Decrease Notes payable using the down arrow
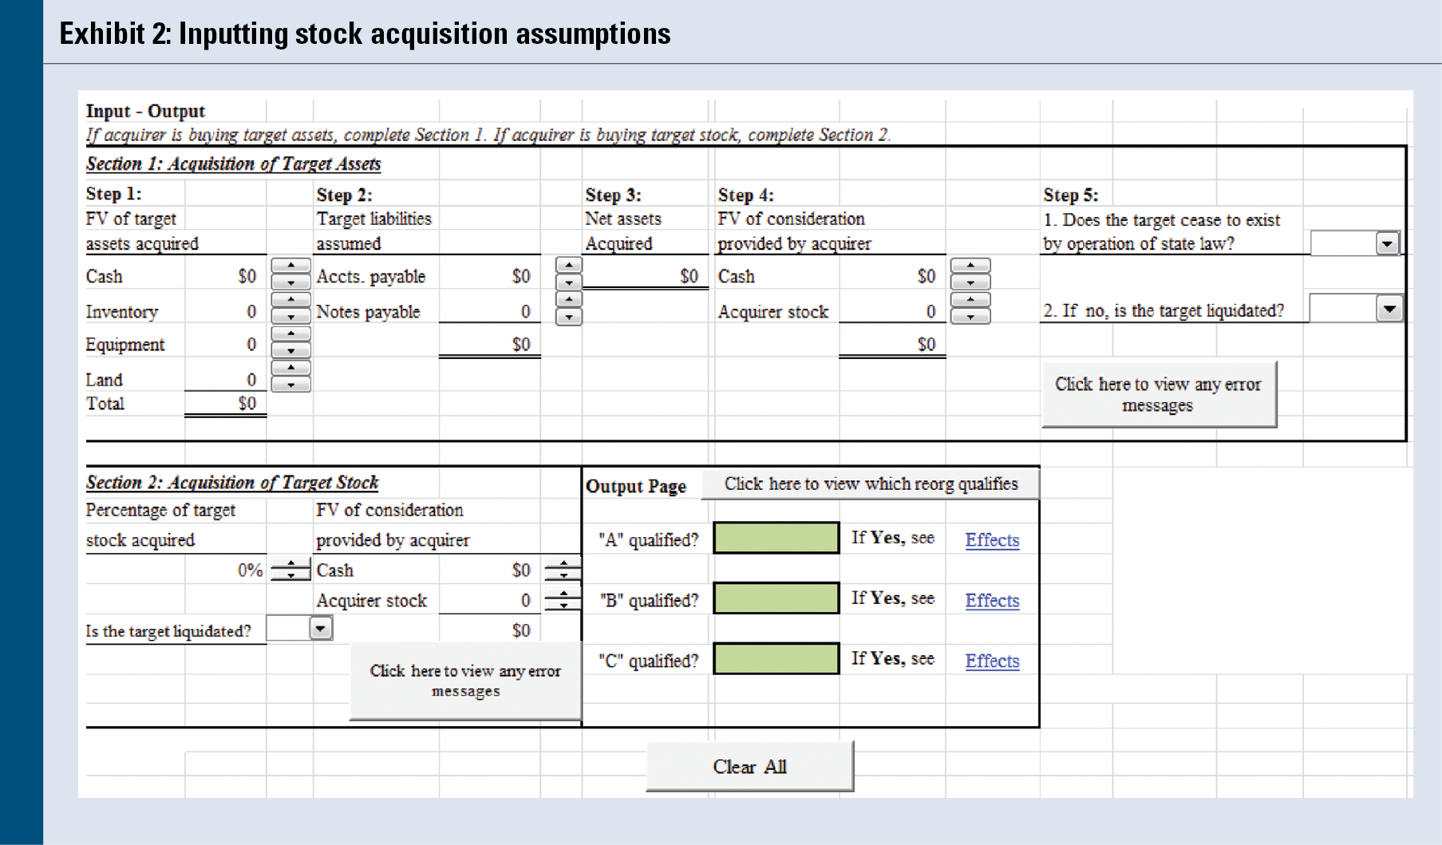 [x=568, y=317]
